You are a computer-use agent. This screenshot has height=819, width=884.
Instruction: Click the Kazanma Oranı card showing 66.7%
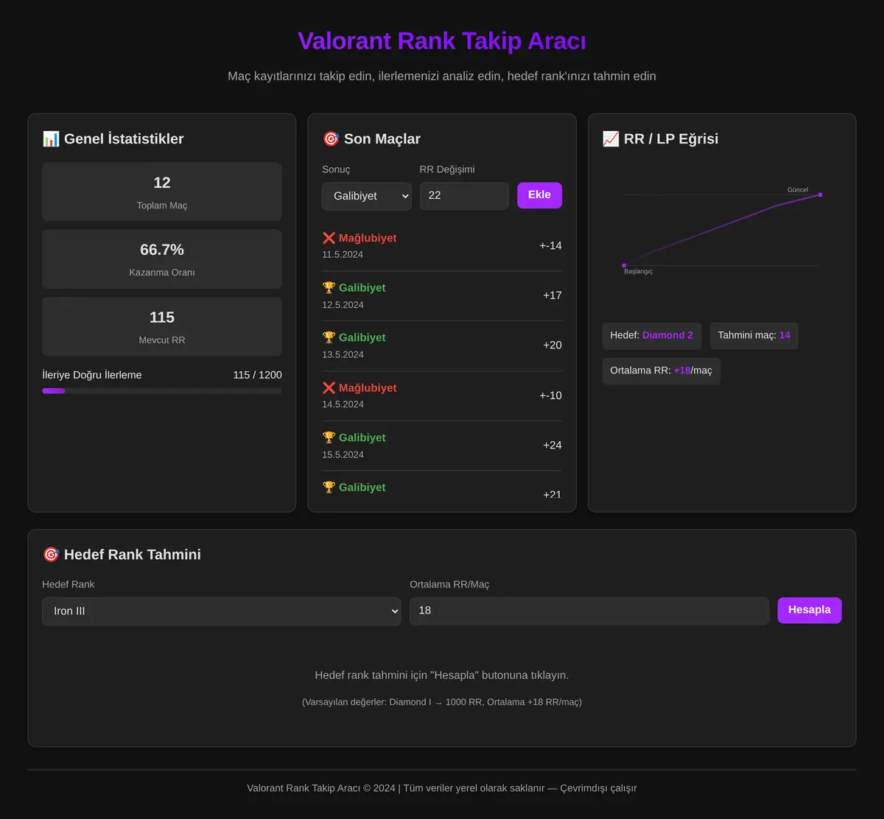pyautogui.click(x=162, y=259)
